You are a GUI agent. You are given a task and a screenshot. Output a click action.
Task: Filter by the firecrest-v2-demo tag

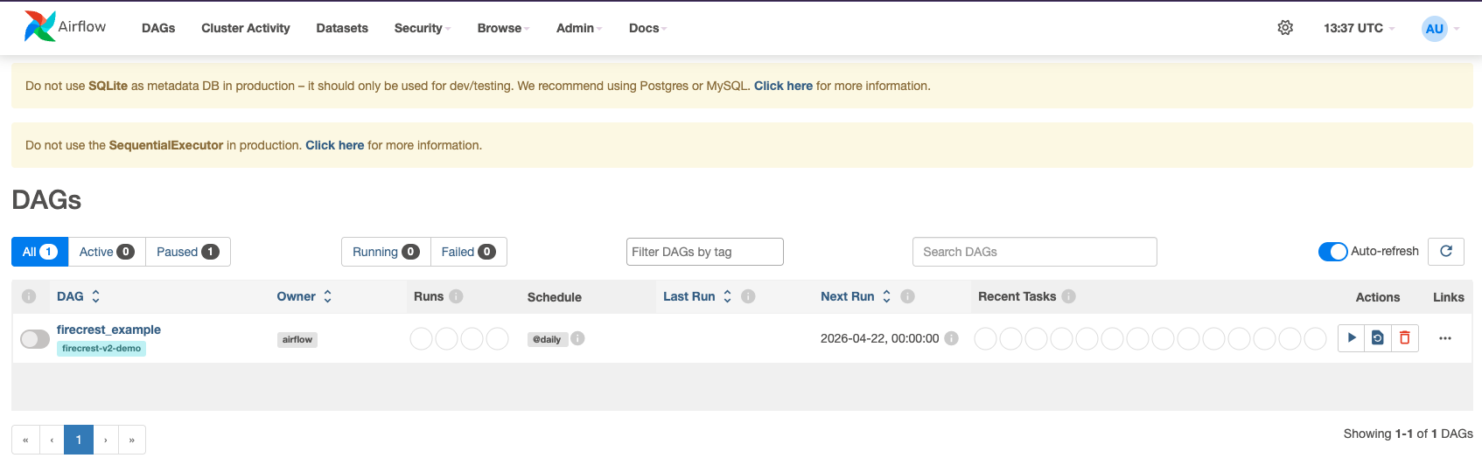101,348
